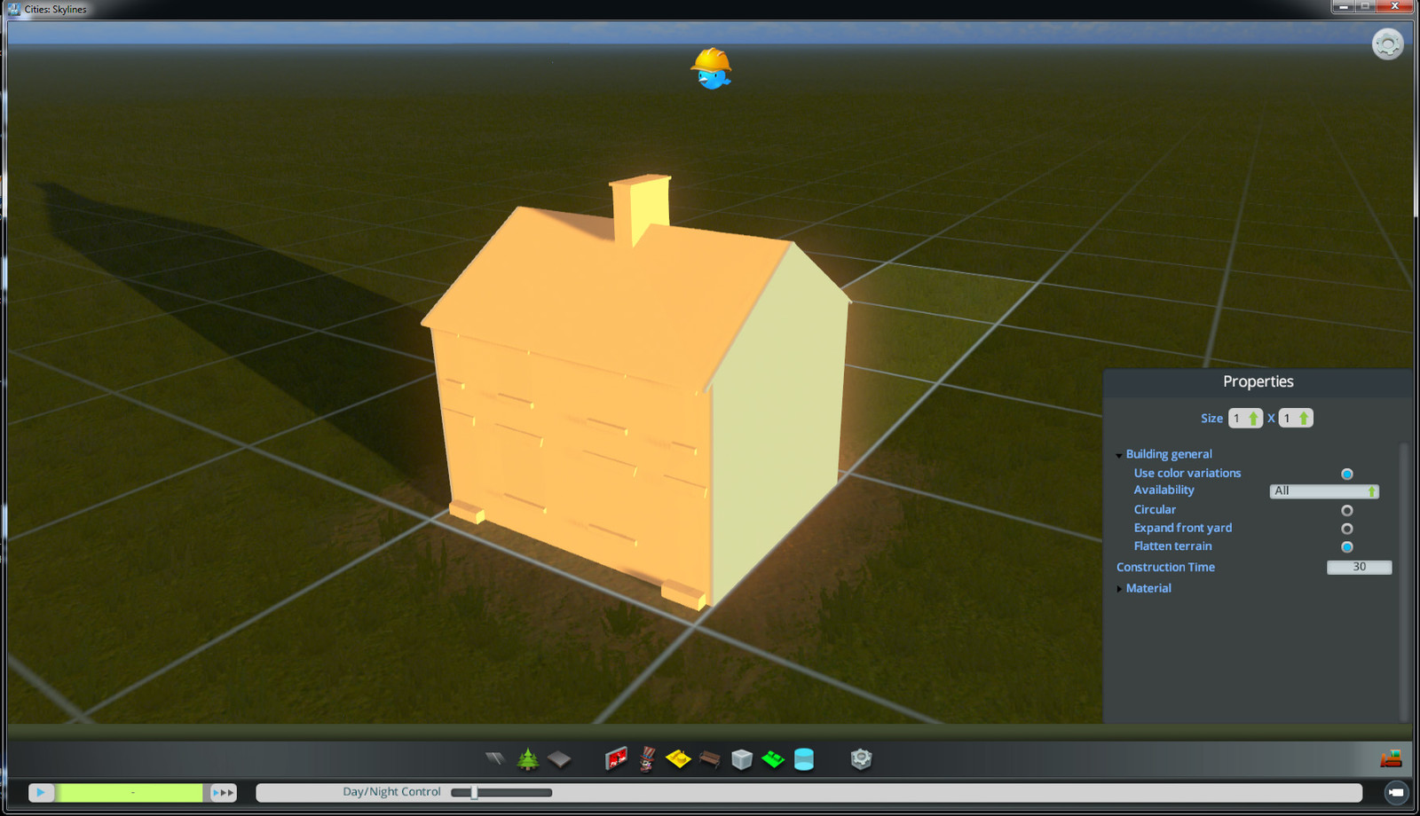1420x816 pixels.
Task: Toggle the free camera button
Action: point(1396,792)
